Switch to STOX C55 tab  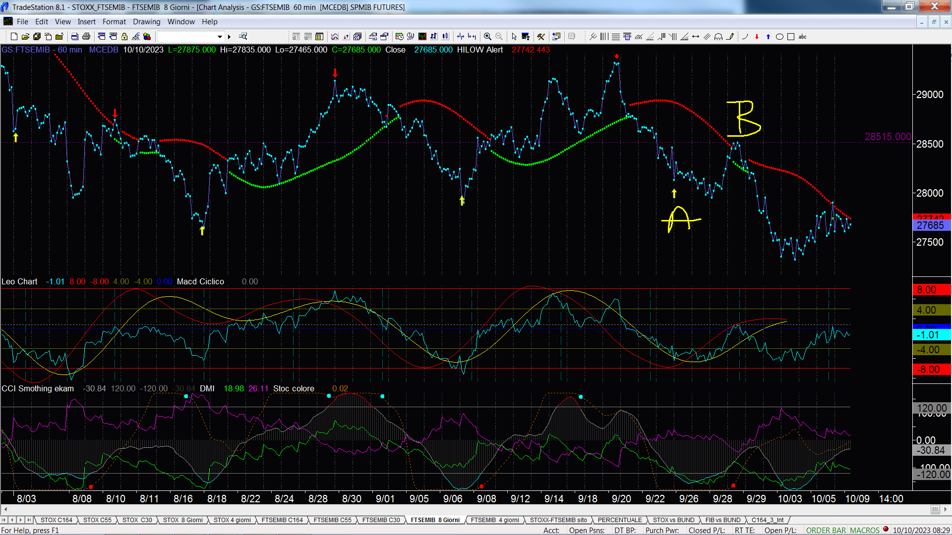pos(97,520)
